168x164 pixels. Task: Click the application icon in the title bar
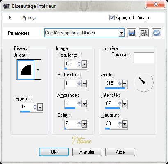pos(7,6)
